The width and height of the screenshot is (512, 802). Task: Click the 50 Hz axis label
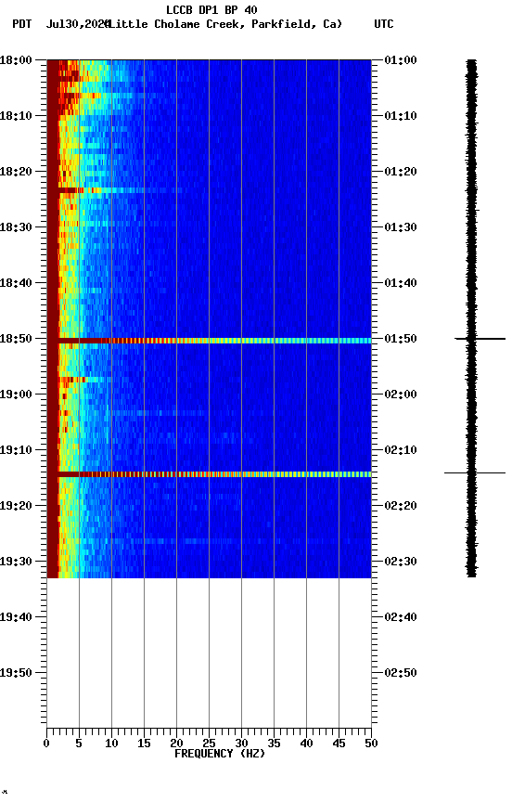(x=371, y=744)
